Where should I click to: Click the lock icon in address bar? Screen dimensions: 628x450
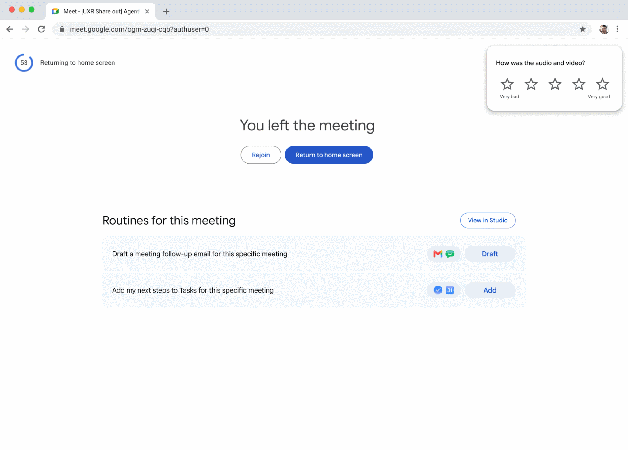point(62,29)
